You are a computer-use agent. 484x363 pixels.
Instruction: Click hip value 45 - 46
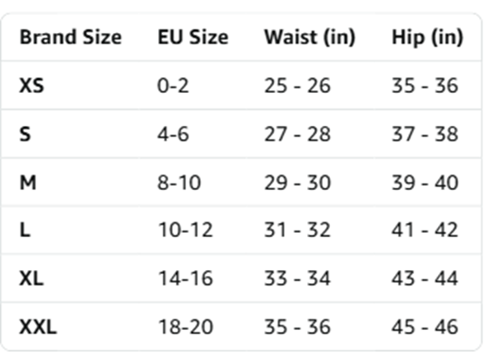click(x=425, y=327)
